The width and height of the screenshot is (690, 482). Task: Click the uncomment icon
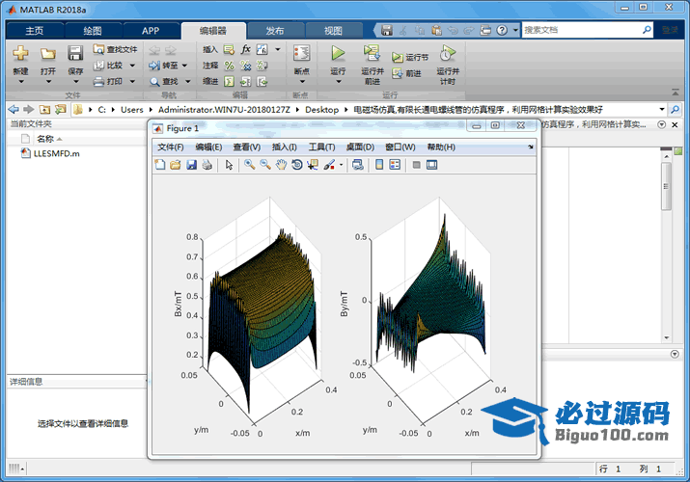coord(245,66)
